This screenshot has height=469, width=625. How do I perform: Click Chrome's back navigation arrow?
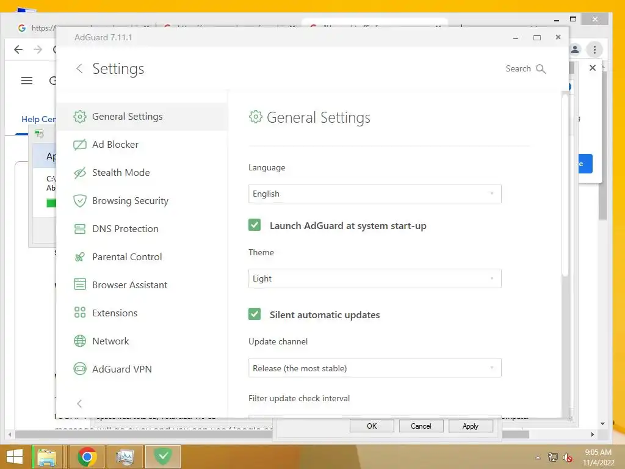pyautogui.click(x=18, y=49)
